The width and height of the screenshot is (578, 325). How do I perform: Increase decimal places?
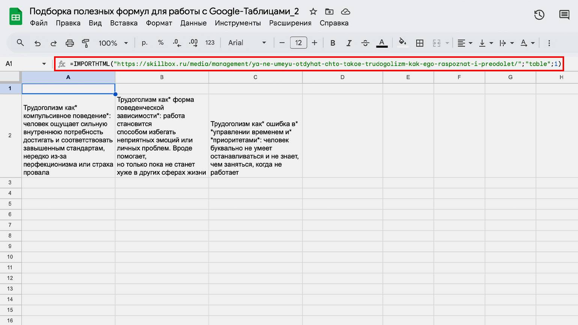[x=193, y=43]
